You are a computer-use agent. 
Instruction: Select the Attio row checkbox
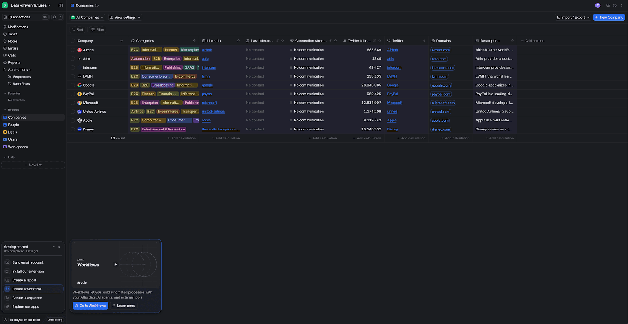(73, 59)
